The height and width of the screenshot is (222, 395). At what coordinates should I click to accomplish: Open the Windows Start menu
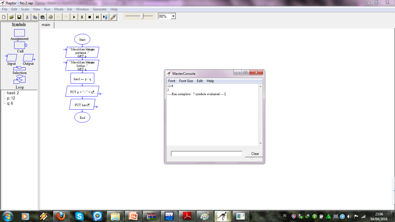(x=7, y=216)
